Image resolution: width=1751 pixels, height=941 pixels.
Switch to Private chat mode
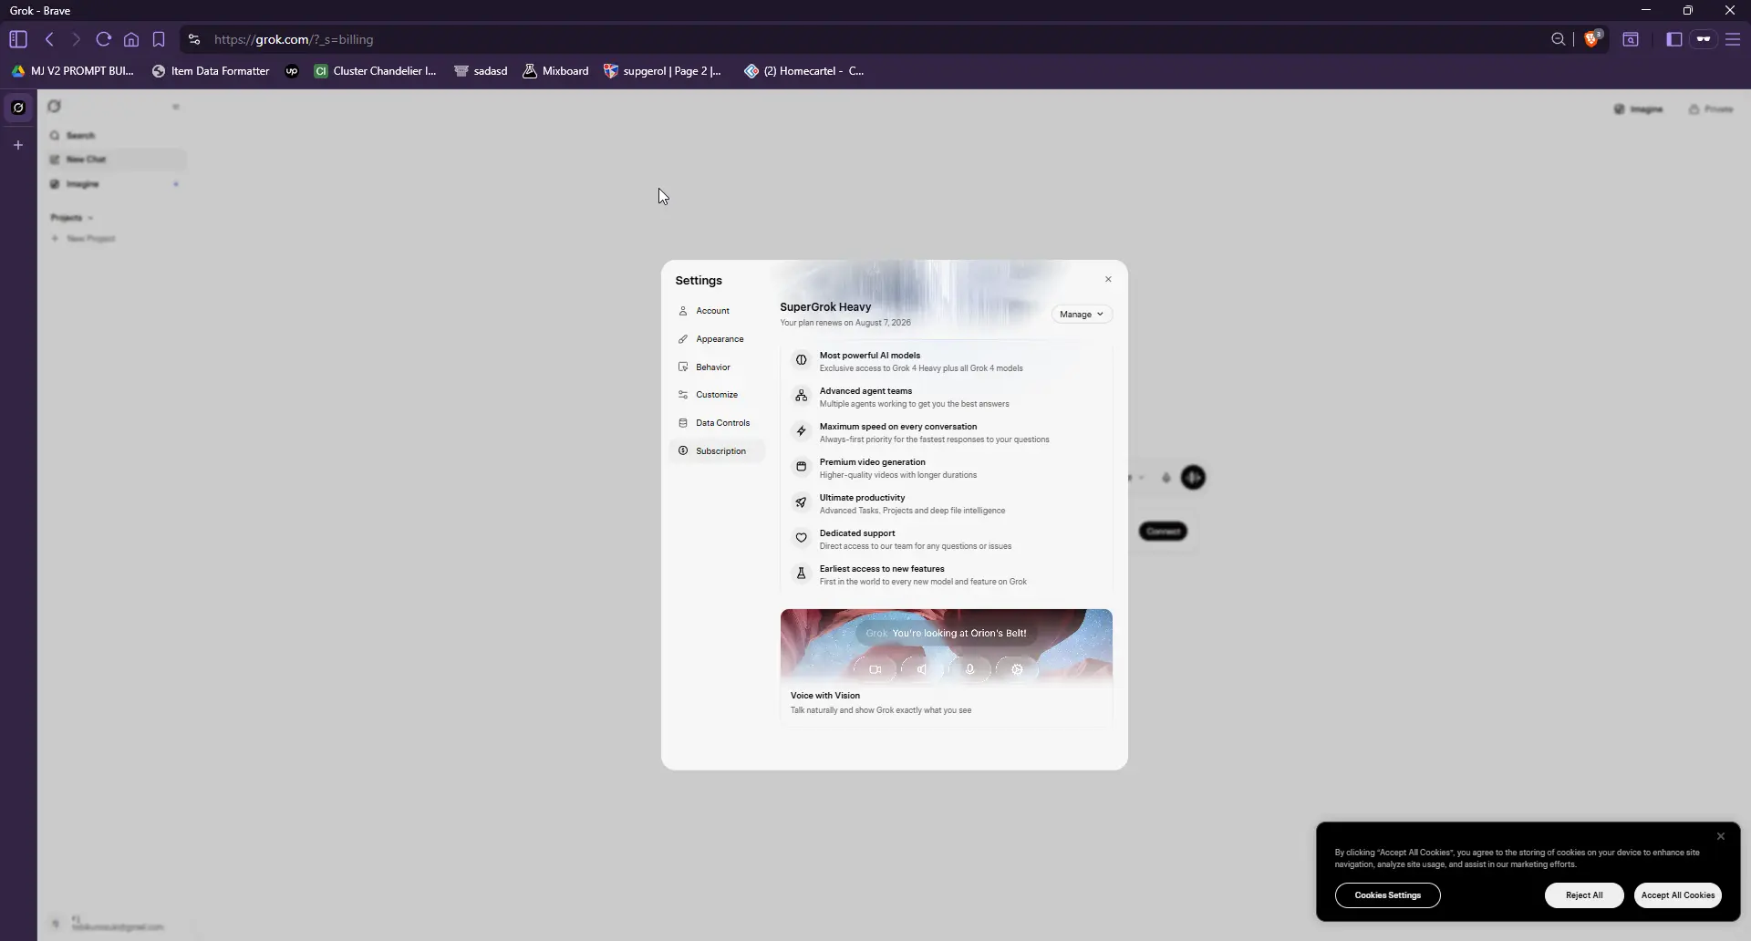pyautogui.click(x=1711, y=109)
